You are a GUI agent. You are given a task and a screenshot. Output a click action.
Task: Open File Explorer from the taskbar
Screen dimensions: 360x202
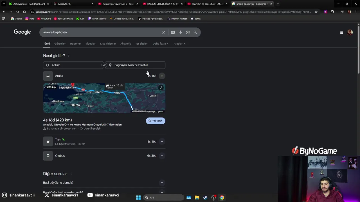[197, 198]
